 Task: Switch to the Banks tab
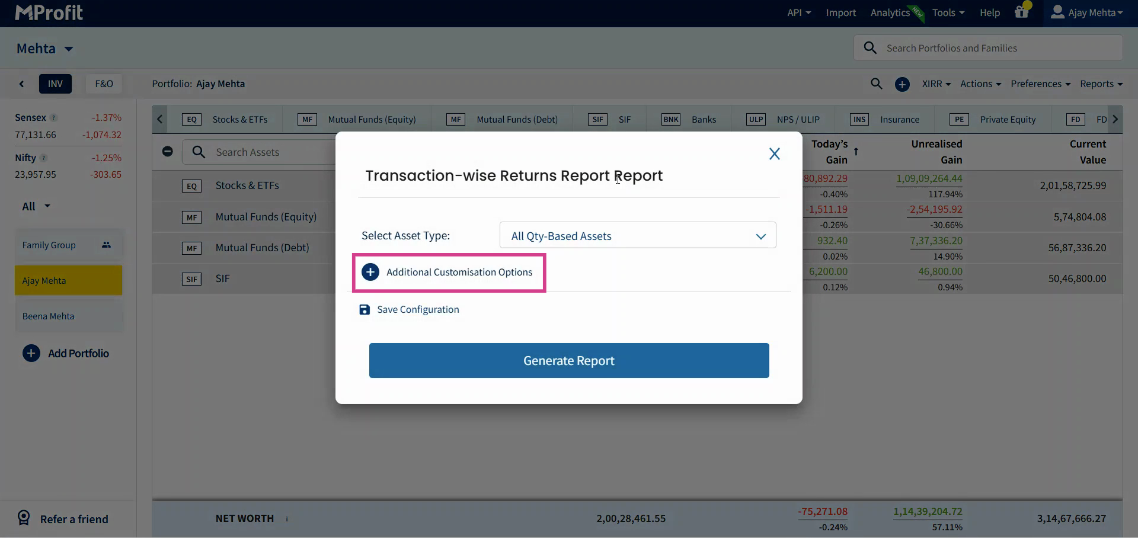(x=689, y=119)
